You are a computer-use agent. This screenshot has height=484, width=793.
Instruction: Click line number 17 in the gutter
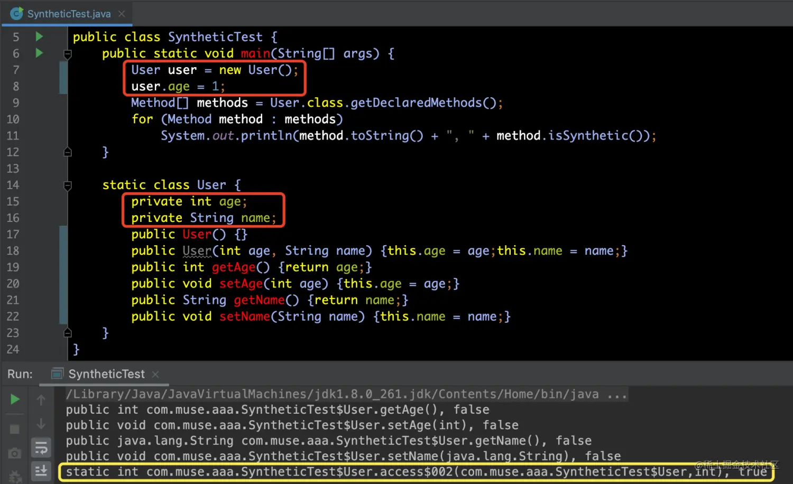[x=13, y=234]
